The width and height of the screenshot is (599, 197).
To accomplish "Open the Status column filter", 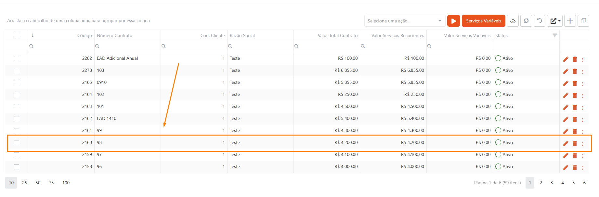I will tap(554, 35).
